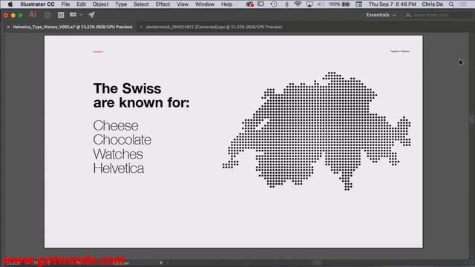Click the Go to Bridge icon
This screenshot has height=267, width=475.
click(47, 15)
